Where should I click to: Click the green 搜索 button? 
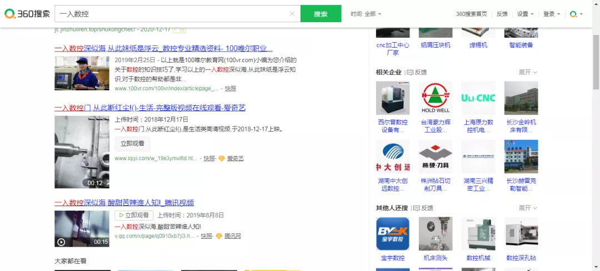tap(321, 14)
